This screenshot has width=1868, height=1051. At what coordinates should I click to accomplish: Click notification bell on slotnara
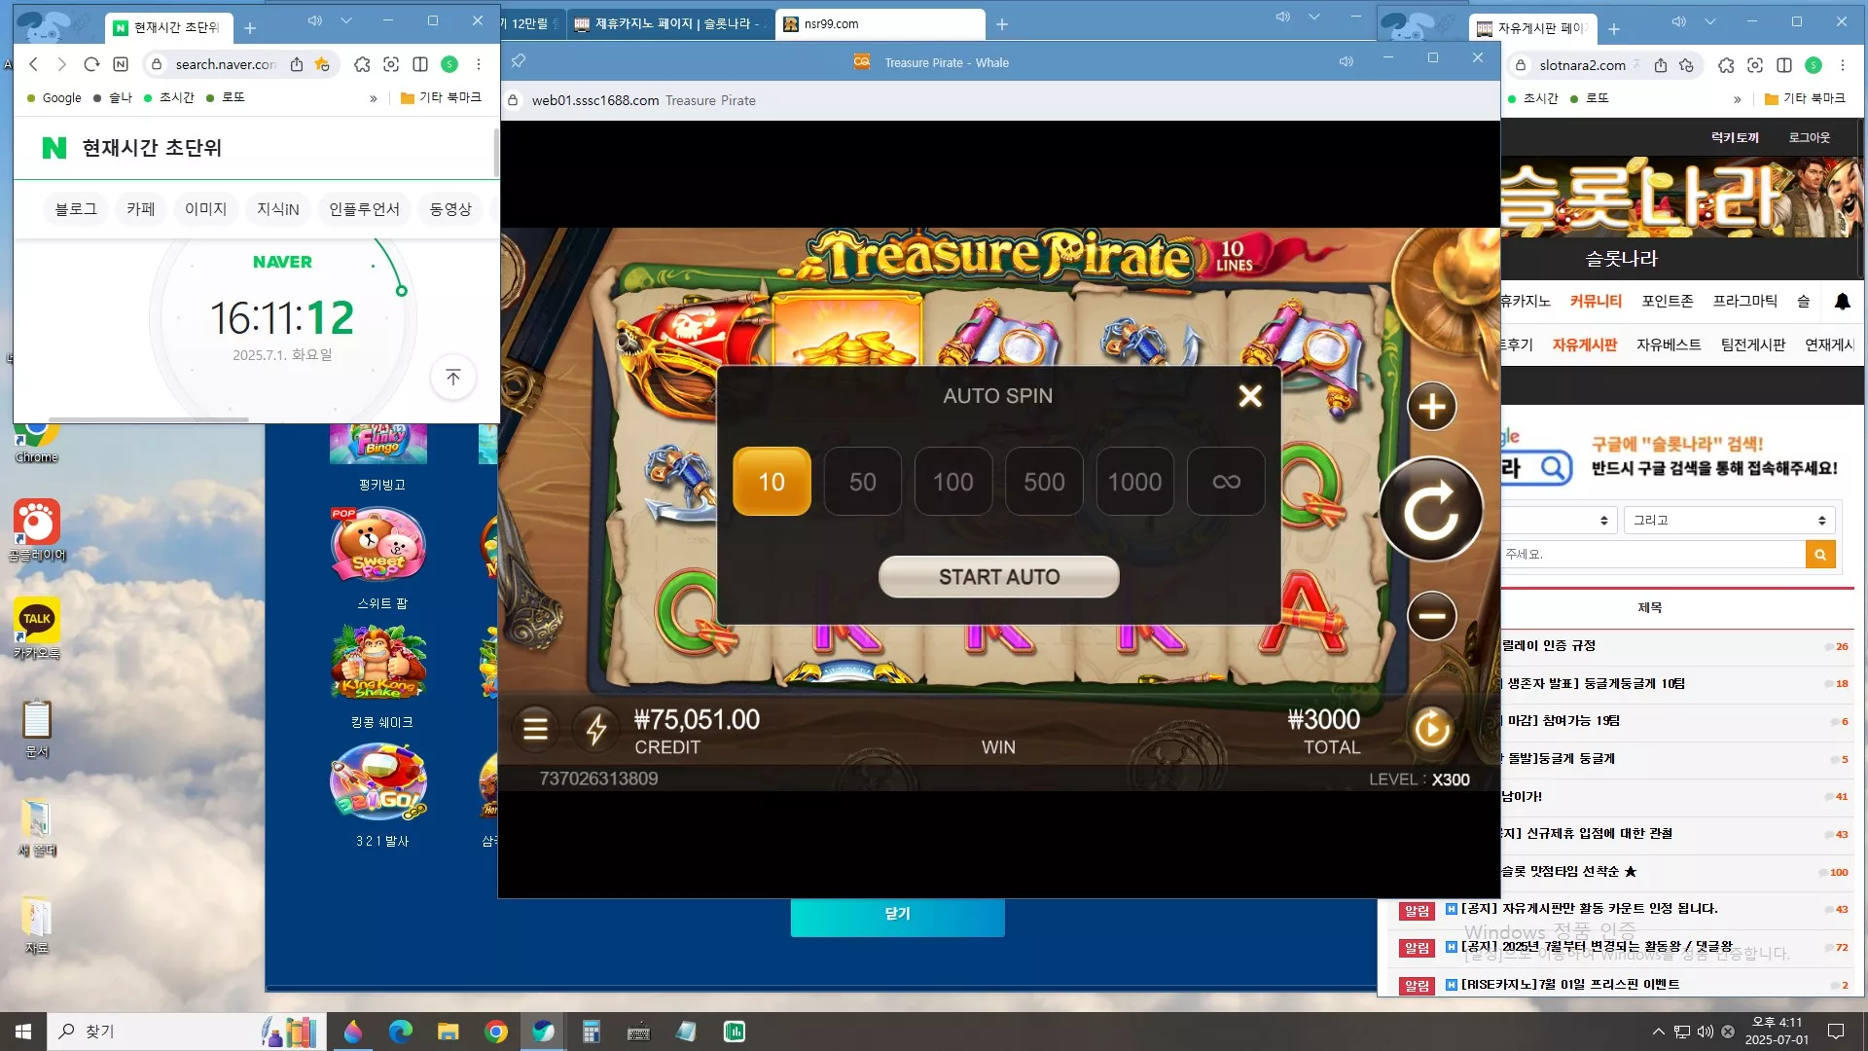click(x=1843, y=302)
